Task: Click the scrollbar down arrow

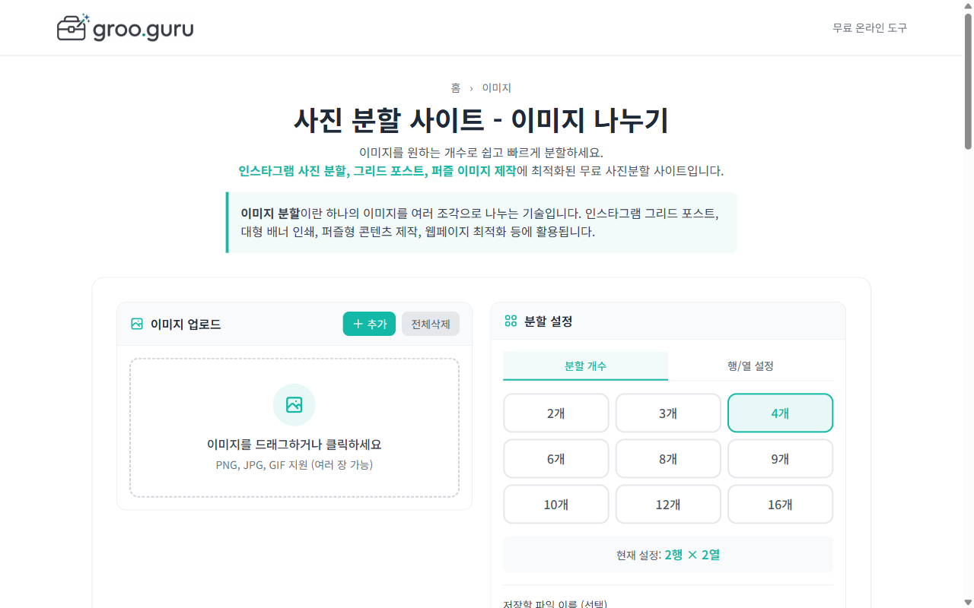Action: pyautogui.click(x=967, y=602)
